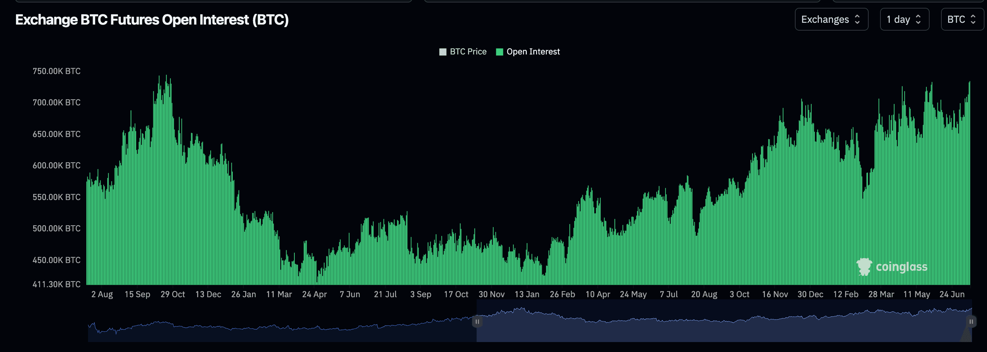Click the coinglass watermark text

[x=901, y=267]
